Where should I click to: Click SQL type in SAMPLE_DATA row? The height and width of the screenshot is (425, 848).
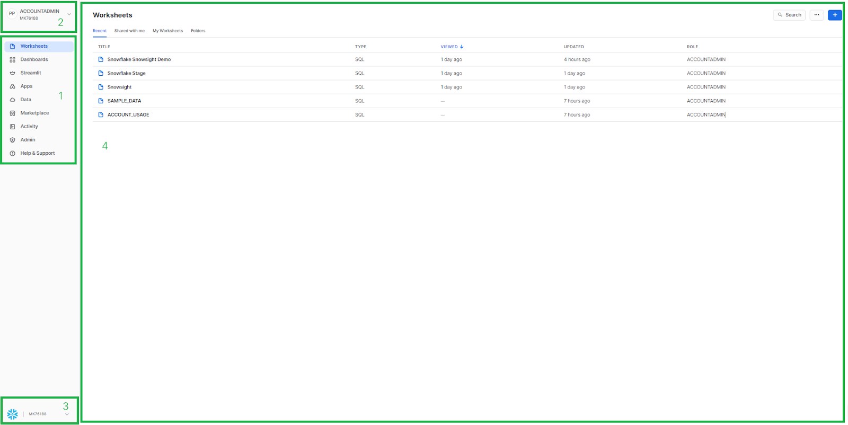tap(359, 101)
